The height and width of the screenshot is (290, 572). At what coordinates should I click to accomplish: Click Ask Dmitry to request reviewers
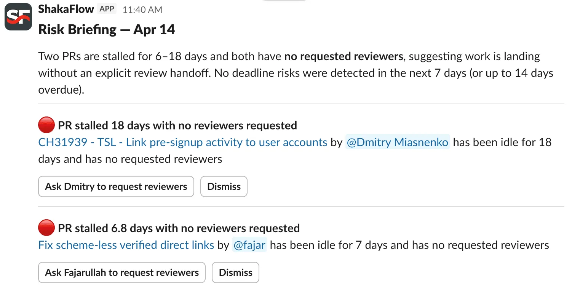point(116,186)
